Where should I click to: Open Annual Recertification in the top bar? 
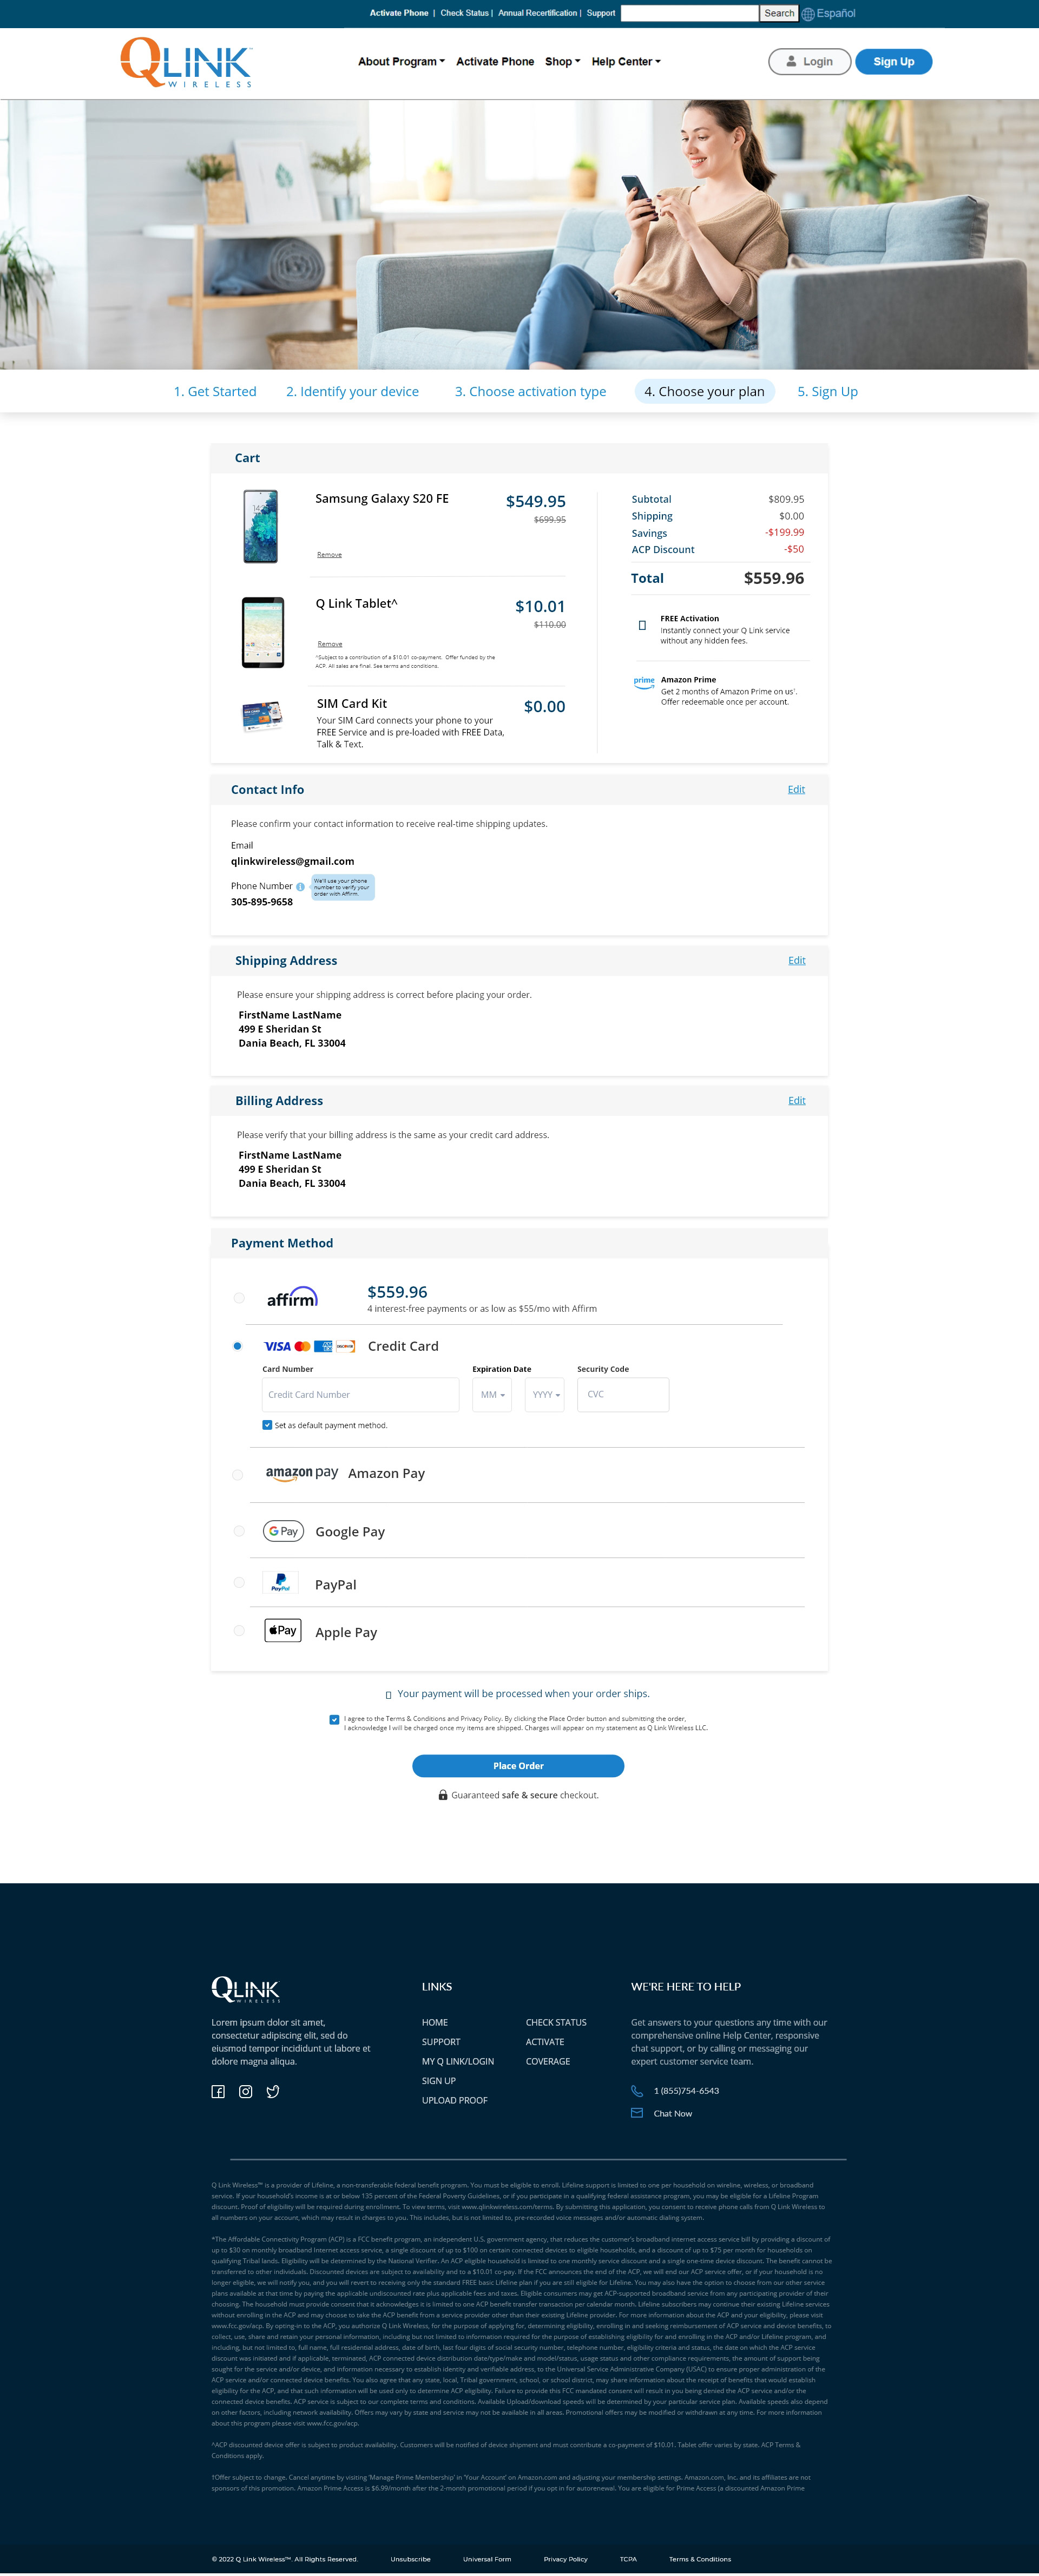(x=538, y=13)
